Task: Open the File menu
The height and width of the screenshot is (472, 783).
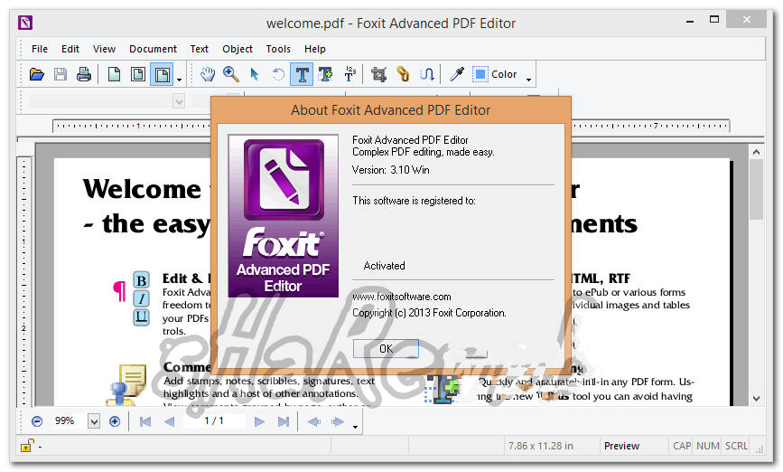Action: [40, 49]
